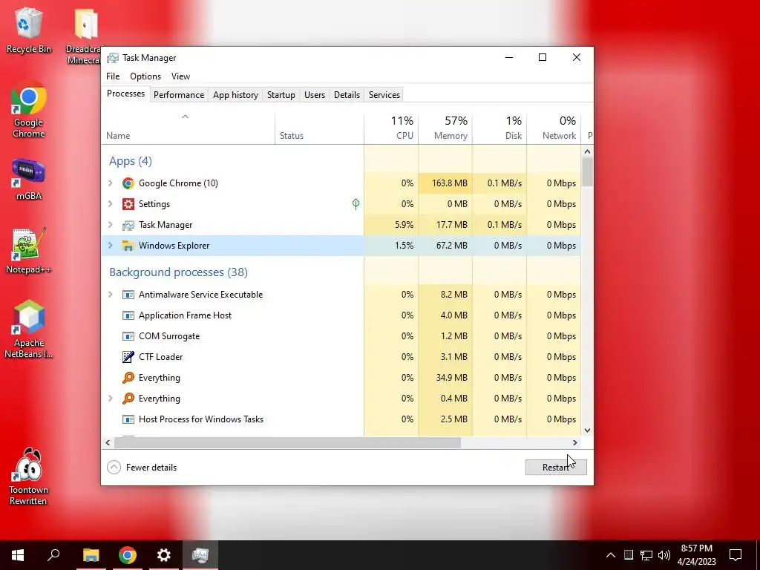Expand the second Everything process group
Screen dimensions: 760x570
(111, 399)
